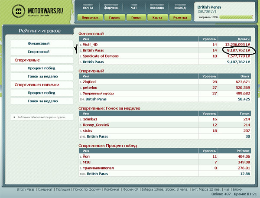Image resolution: width=260 pixels, height=198 pixels.
Task: Click the Время: 01:21 clock text
Action: [x=245, y=194]
